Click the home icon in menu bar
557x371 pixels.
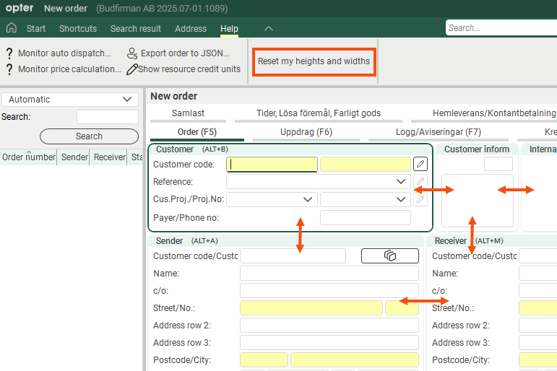(x=11, y=28)
